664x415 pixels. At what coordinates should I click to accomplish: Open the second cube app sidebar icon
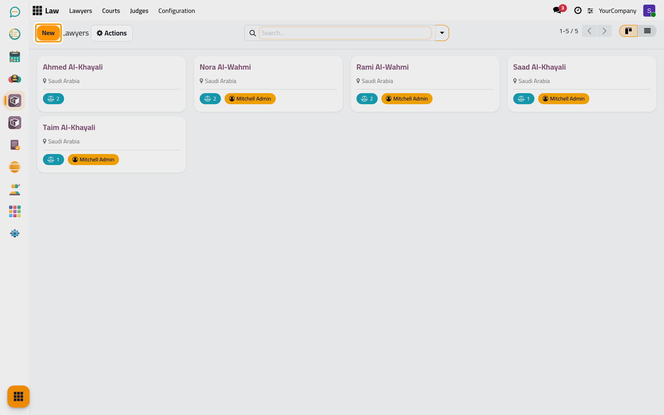coord(15,123)
